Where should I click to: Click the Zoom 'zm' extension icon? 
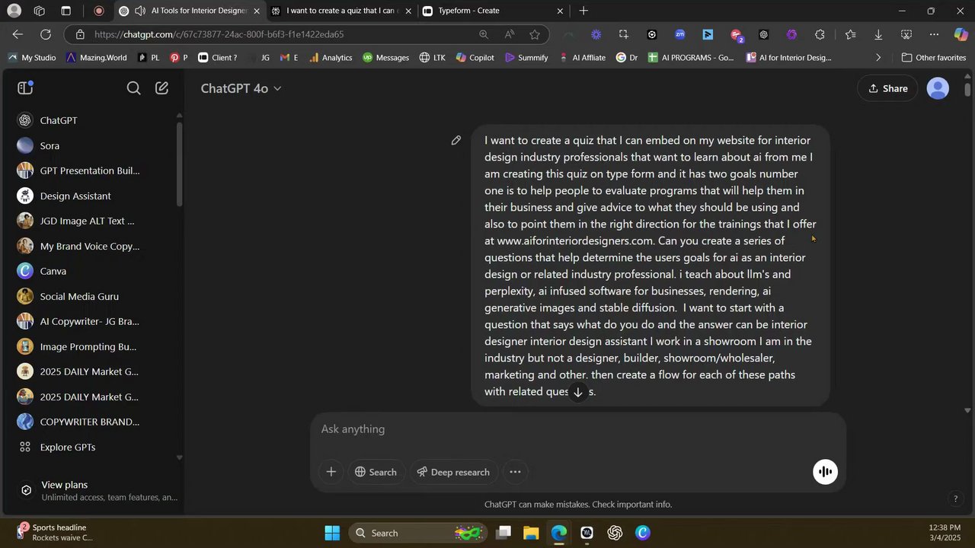tap(679, 34)
